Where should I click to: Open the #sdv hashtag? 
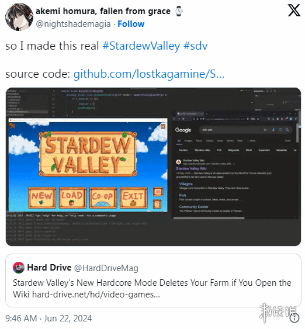click(196, 46)
